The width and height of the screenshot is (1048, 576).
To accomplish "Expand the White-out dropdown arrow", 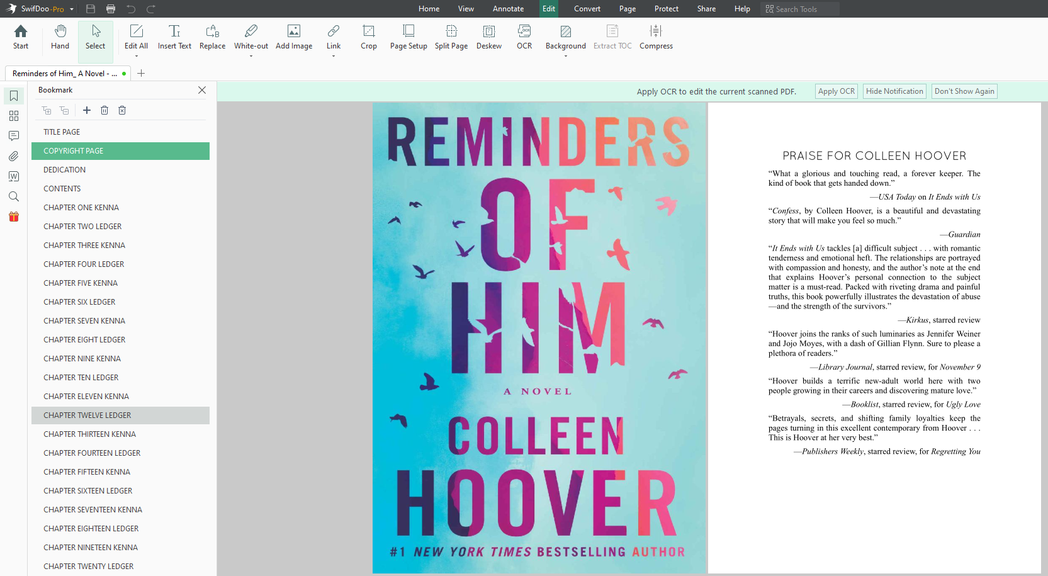I will (x=251, y=57).
